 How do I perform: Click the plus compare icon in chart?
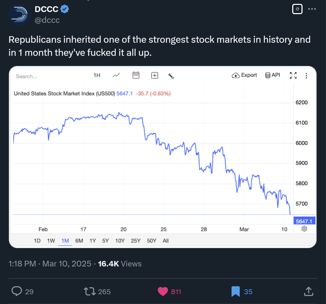155,75
